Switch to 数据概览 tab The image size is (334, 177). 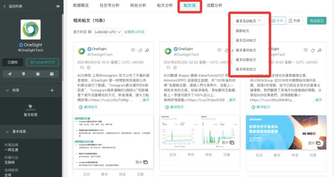point(81,5)
